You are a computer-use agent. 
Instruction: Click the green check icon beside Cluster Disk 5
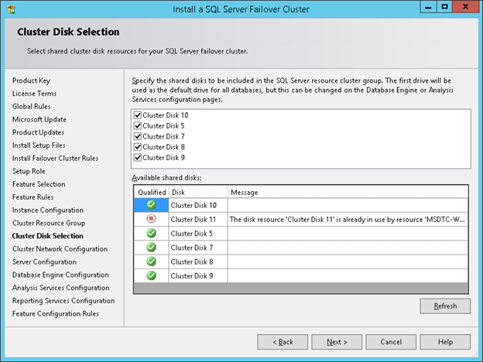(151, 233)
